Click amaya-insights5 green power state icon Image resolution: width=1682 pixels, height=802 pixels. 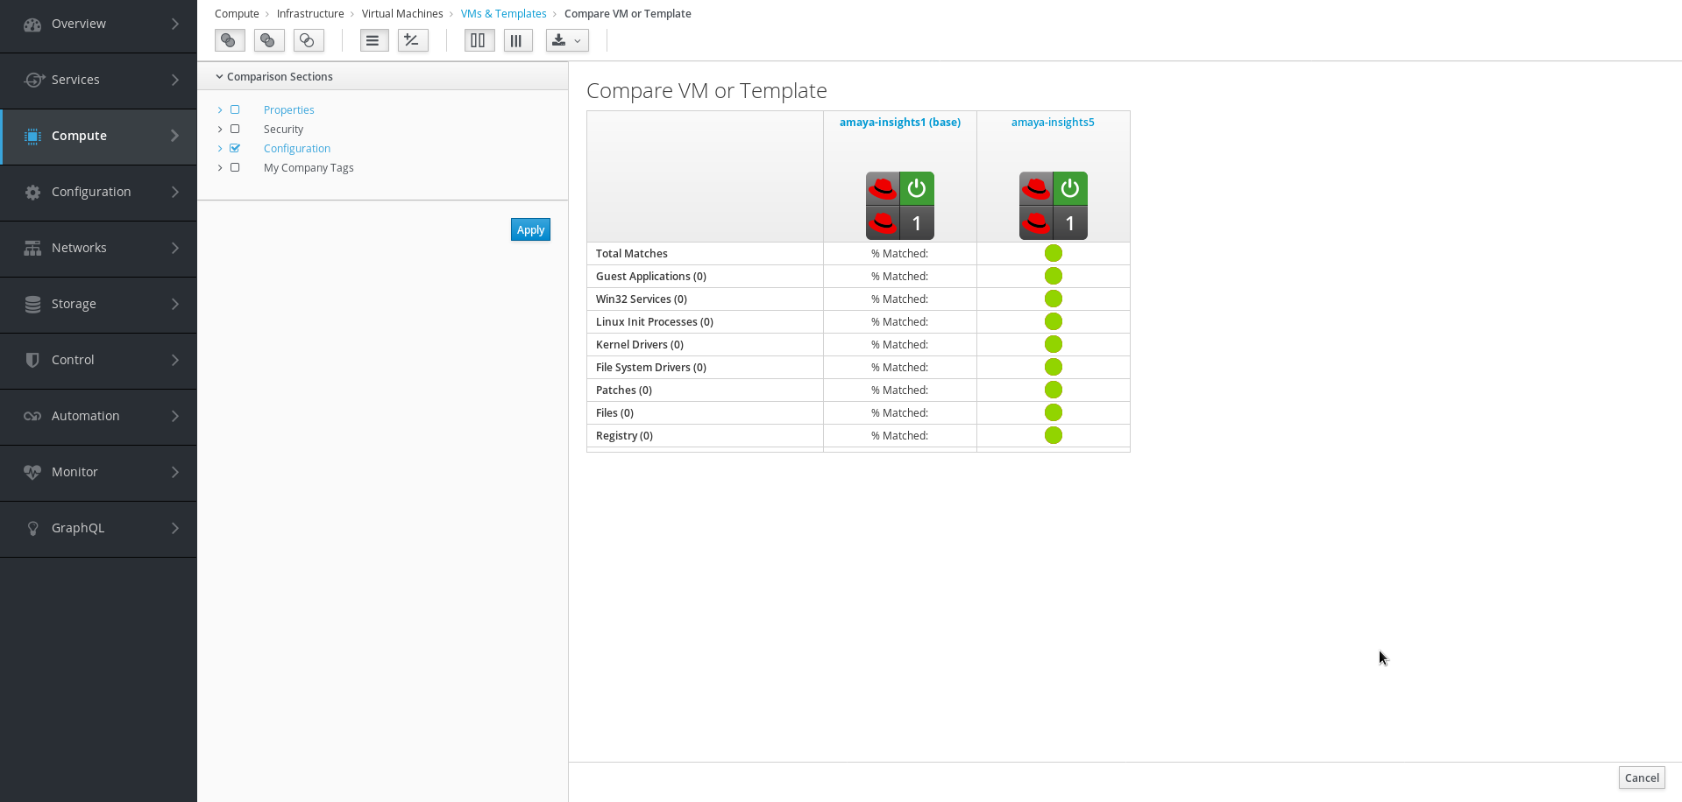1070,188
